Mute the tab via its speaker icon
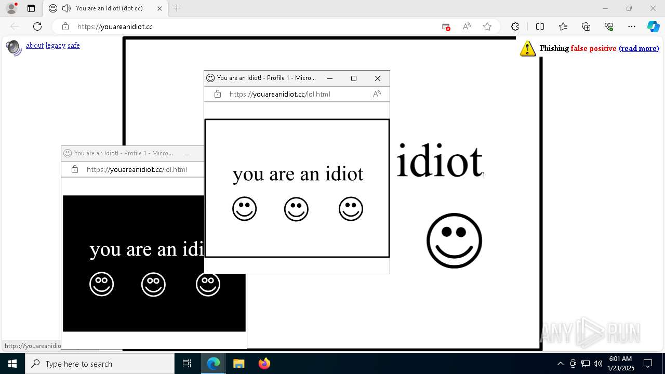This screenshot has width=665, height=374. coord(66,8)
